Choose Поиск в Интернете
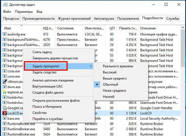 pos(47,107)
